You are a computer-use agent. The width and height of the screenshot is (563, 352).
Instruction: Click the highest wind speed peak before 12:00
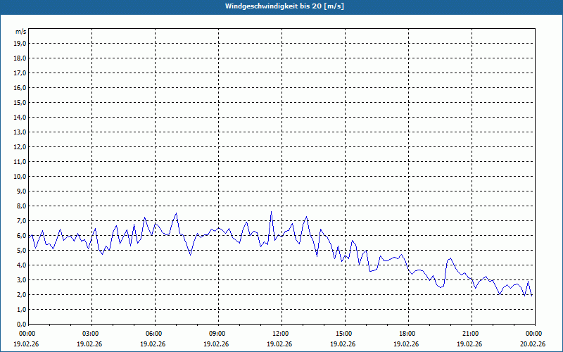(x=271, y=212)
